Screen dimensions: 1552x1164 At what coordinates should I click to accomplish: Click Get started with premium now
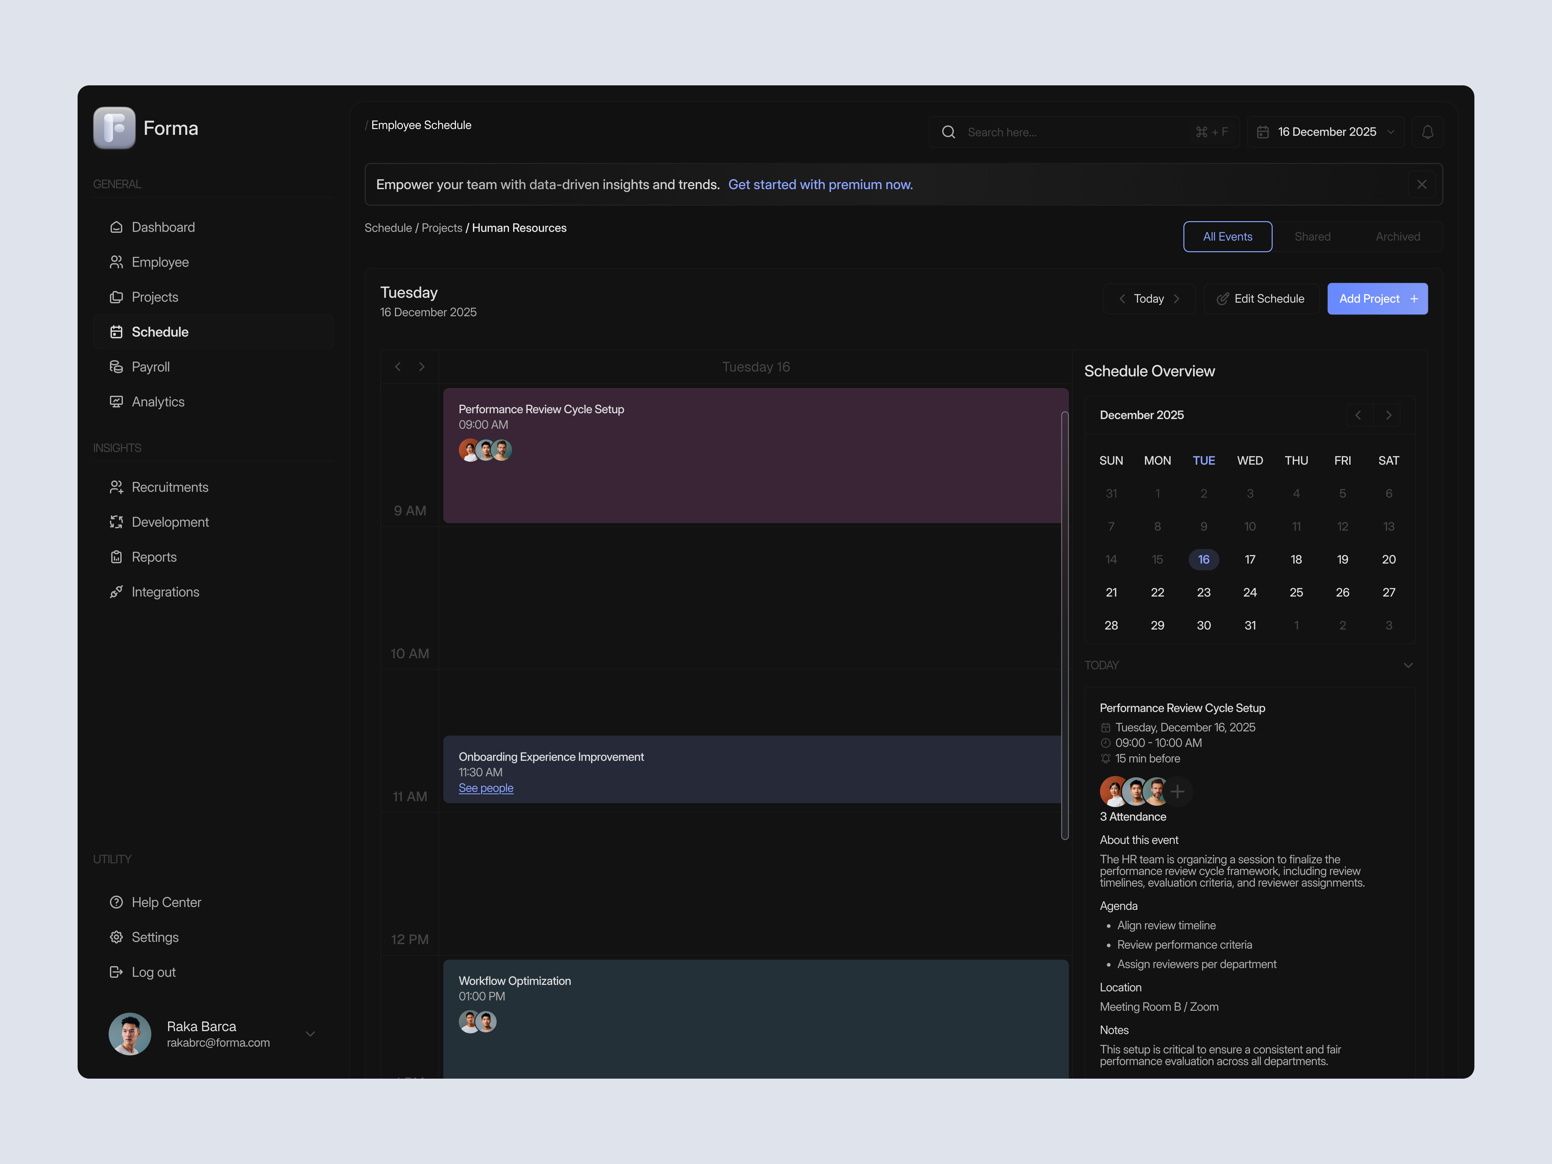point(821,185)
